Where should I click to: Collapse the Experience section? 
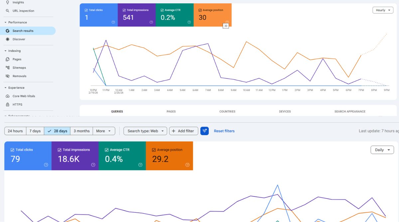click(x=5, y=88)
